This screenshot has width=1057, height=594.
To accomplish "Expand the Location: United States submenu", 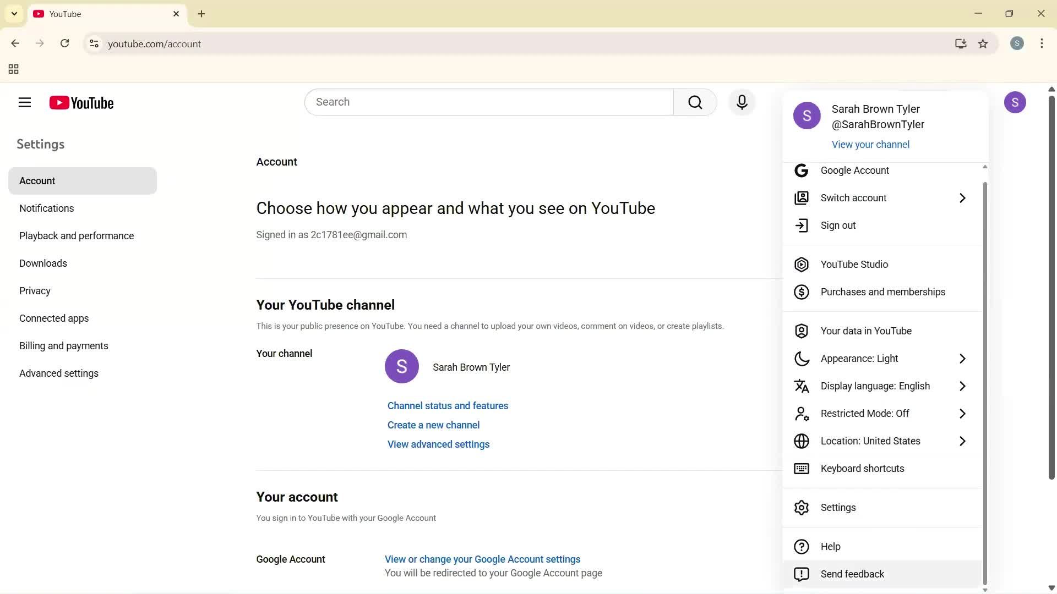I will tap(870, 441).
